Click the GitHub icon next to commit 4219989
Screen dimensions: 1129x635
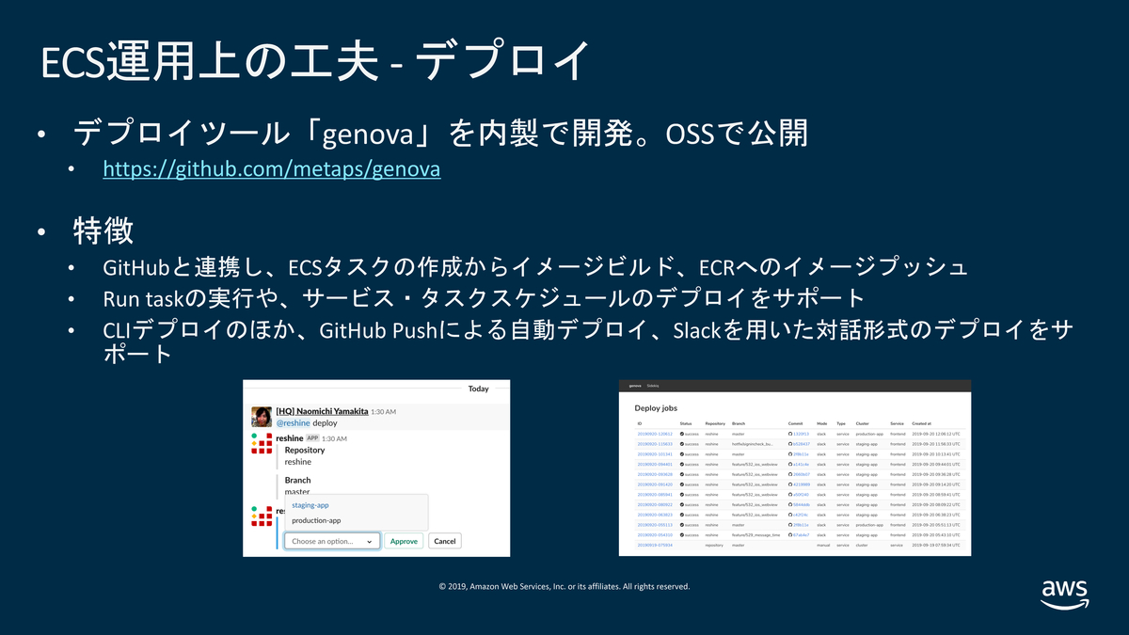point(790,484)
